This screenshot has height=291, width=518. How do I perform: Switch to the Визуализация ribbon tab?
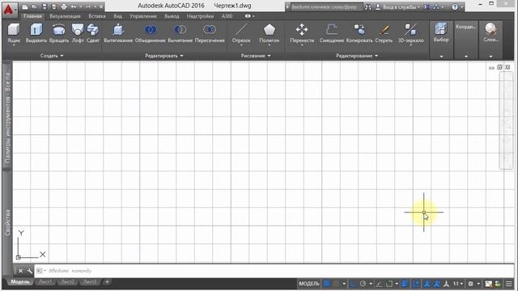point(65,16)
